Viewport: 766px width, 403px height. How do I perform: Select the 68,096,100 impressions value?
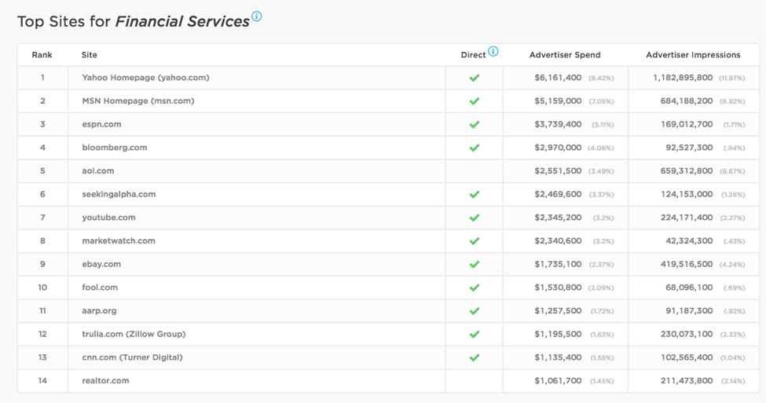pos(689,288)
